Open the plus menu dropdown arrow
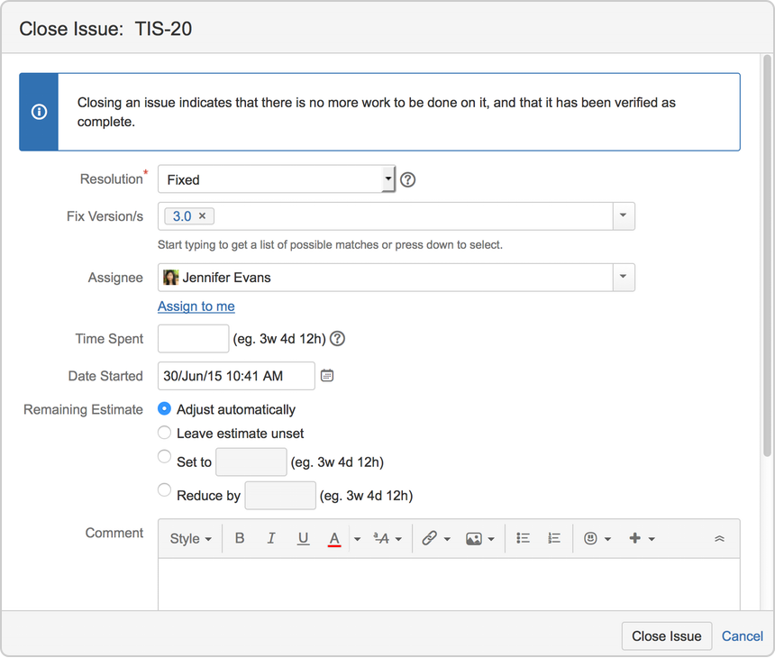Image resolution: width=775 pixels, height=658 pixels. coord(652,539)
